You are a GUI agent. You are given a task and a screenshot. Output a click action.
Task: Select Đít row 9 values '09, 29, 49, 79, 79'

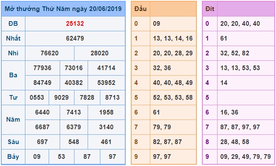point(246,156)
